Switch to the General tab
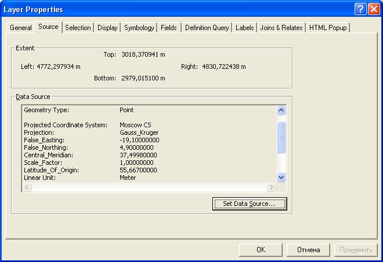Viewport: 383px width, 262px height. point(21,28)
